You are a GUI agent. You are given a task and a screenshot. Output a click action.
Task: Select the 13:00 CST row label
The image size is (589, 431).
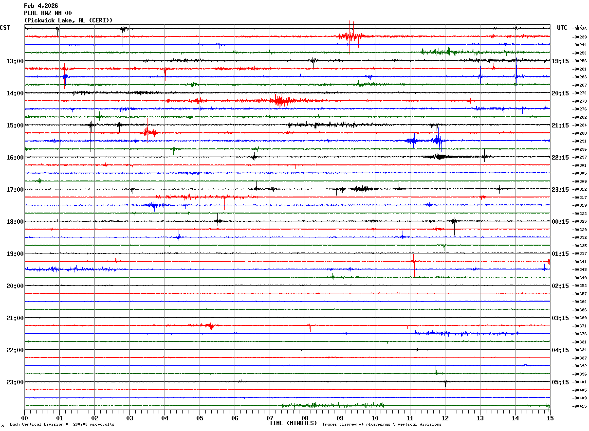(x=15, y=61)
